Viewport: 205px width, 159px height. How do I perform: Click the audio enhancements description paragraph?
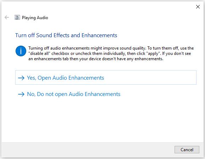point(111,53)
